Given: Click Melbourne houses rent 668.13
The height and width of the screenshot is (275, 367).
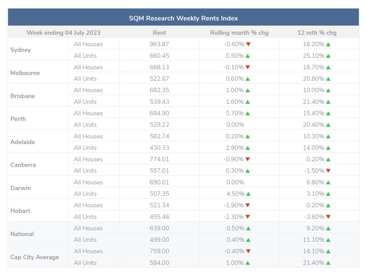Looking at the screenshot, I should (x=159, y=67).
